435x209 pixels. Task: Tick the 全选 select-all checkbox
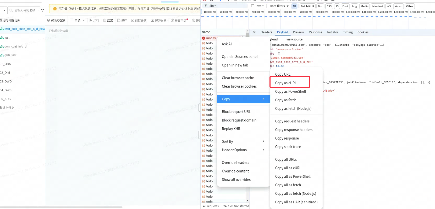point(71,20)
